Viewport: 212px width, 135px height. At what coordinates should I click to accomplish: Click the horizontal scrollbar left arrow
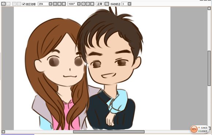click(3, 132)
